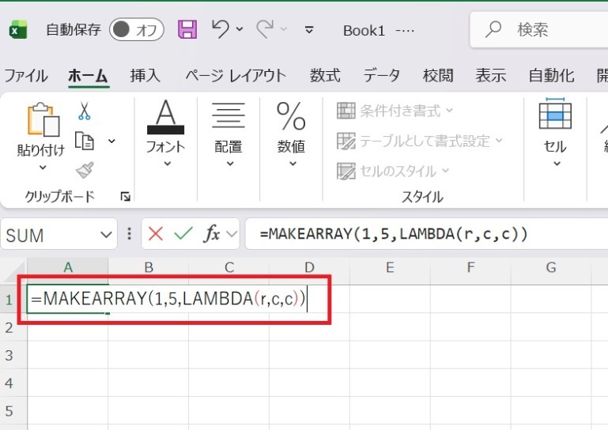Open the 配置 alignment group menu
This screenshot has width=608, height=430.
point(228,133)
